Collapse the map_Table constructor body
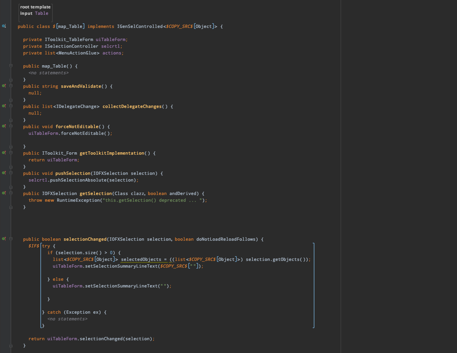457x353 pixels. click(x=11, y=66)
